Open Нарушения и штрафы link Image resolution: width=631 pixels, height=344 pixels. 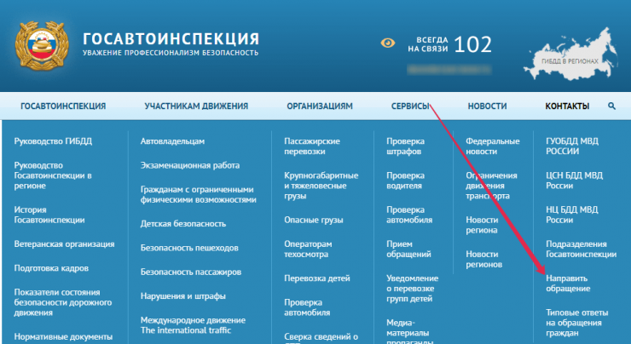[183, 295]
